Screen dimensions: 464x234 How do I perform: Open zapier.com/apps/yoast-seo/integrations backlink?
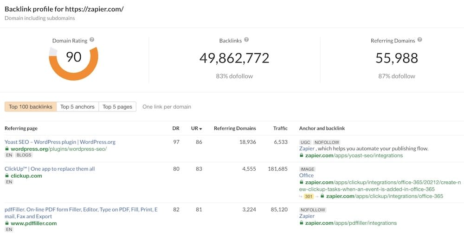point(354,155)
